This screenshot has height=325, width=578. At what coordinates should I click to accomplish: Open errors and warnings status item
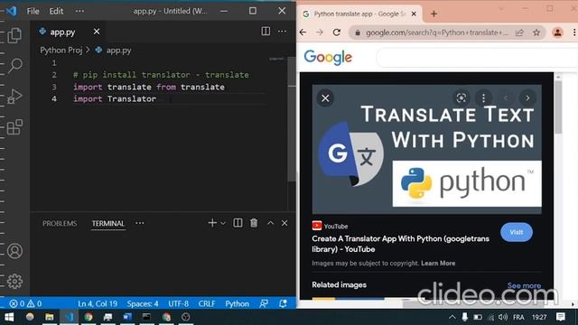(x=25, y=303)
